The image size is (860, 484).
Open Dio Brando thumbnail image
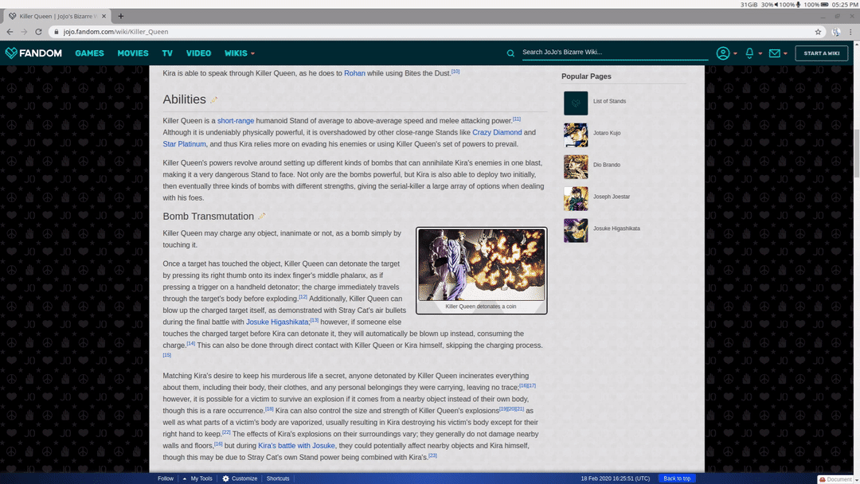pos(576,166)
